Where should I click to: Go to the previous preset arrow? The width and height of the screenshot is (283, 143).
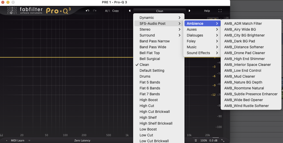(130, 11)
